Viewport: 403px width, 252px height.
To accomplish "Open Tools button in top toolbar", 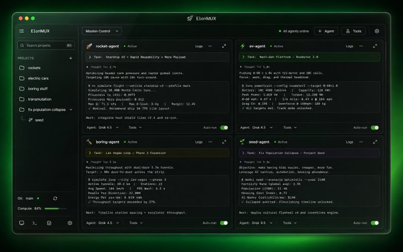I will point(353,31).
